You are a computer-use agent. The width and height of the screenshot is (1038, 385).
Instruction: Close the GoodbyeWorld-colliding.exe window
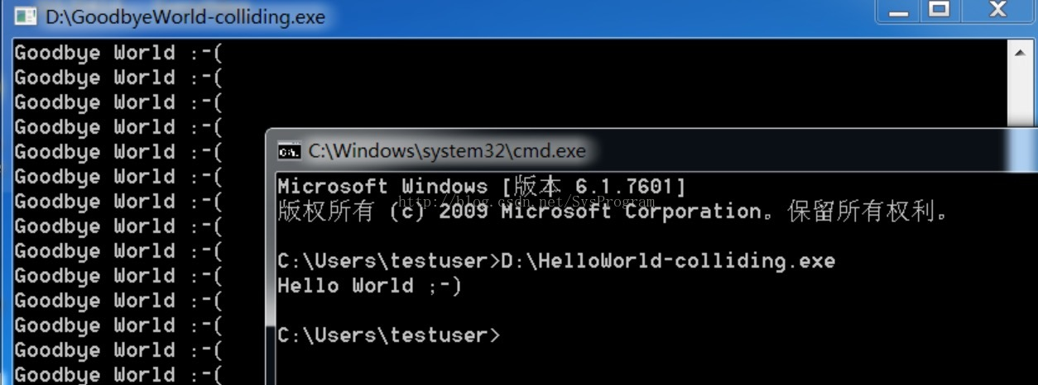point(997,11)
